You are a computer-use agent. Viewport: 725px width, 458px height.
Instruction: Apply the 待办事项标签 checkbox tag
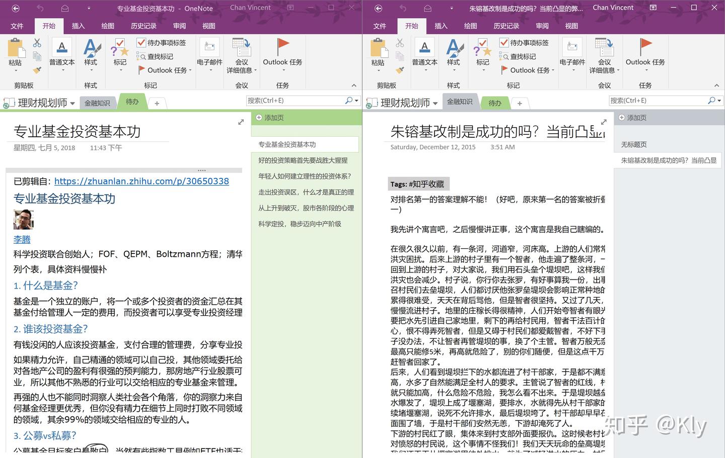pyautogui.click(x=161, y=43)
